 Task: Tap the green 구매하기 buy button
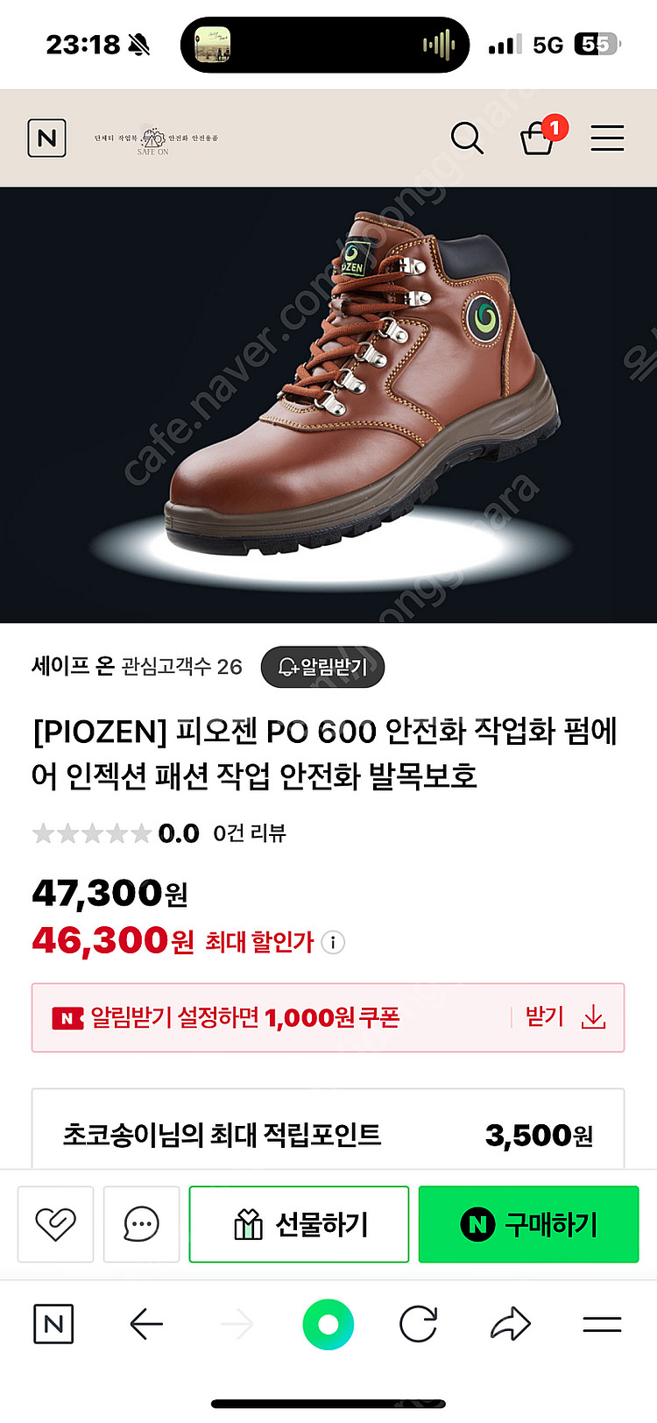coord(528,1224)
